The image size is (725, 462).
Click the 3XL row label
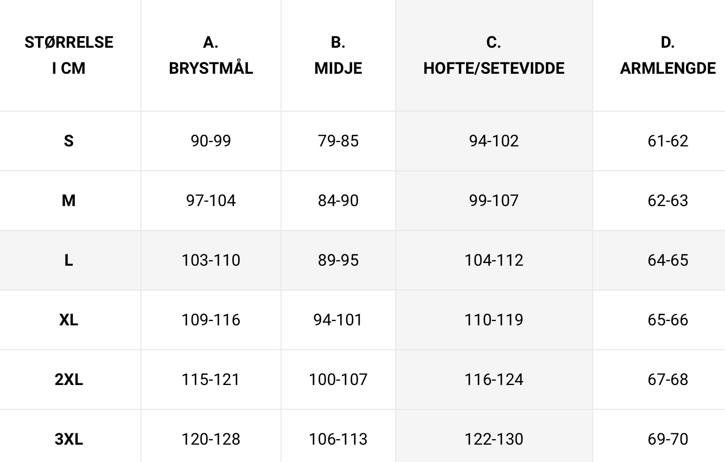click(x=69, y=439)
